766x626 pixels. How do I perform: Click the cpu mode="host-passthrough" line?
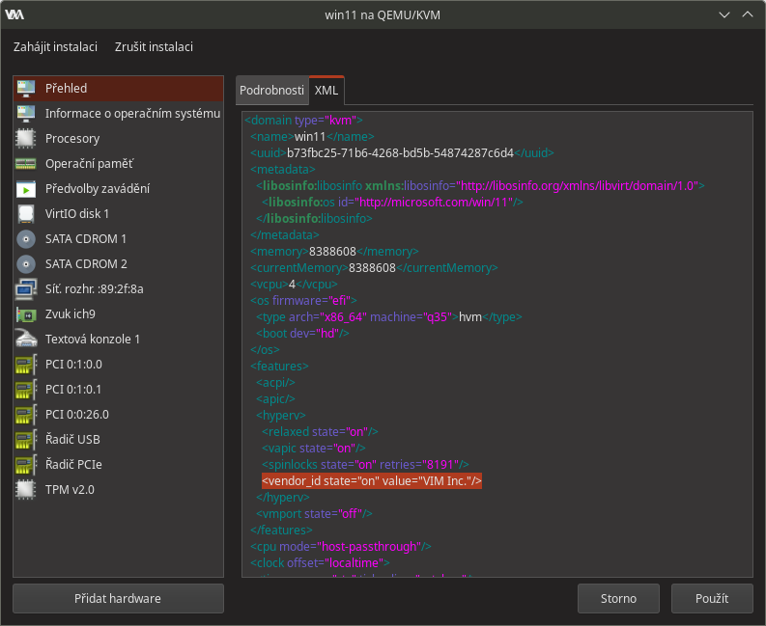point(341,547)
